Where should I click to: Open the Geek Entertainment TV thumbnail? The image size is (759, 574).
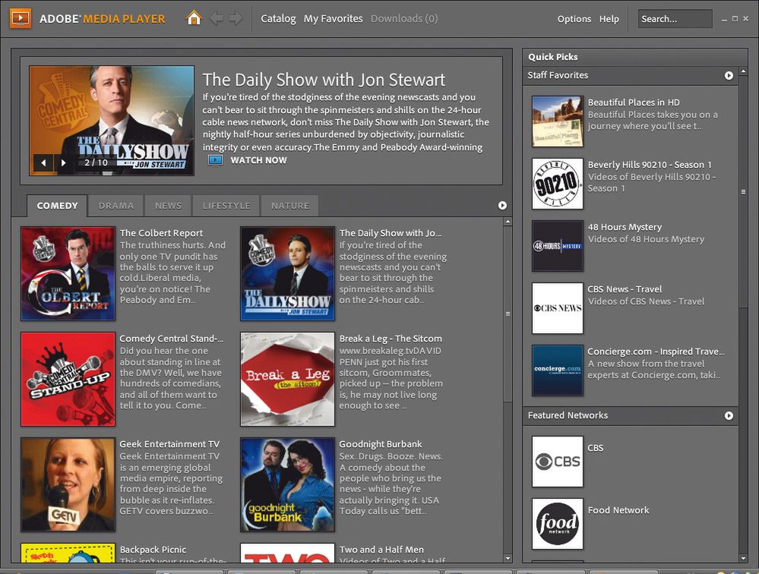tap(68, 484)
